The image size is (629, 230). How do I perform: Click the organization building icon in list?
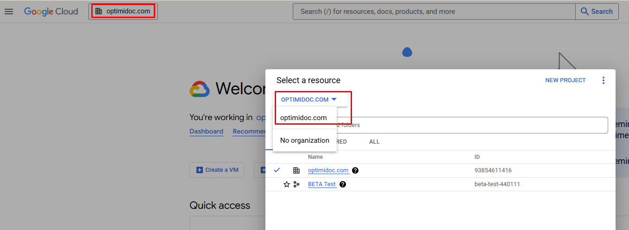pos(296,170)
